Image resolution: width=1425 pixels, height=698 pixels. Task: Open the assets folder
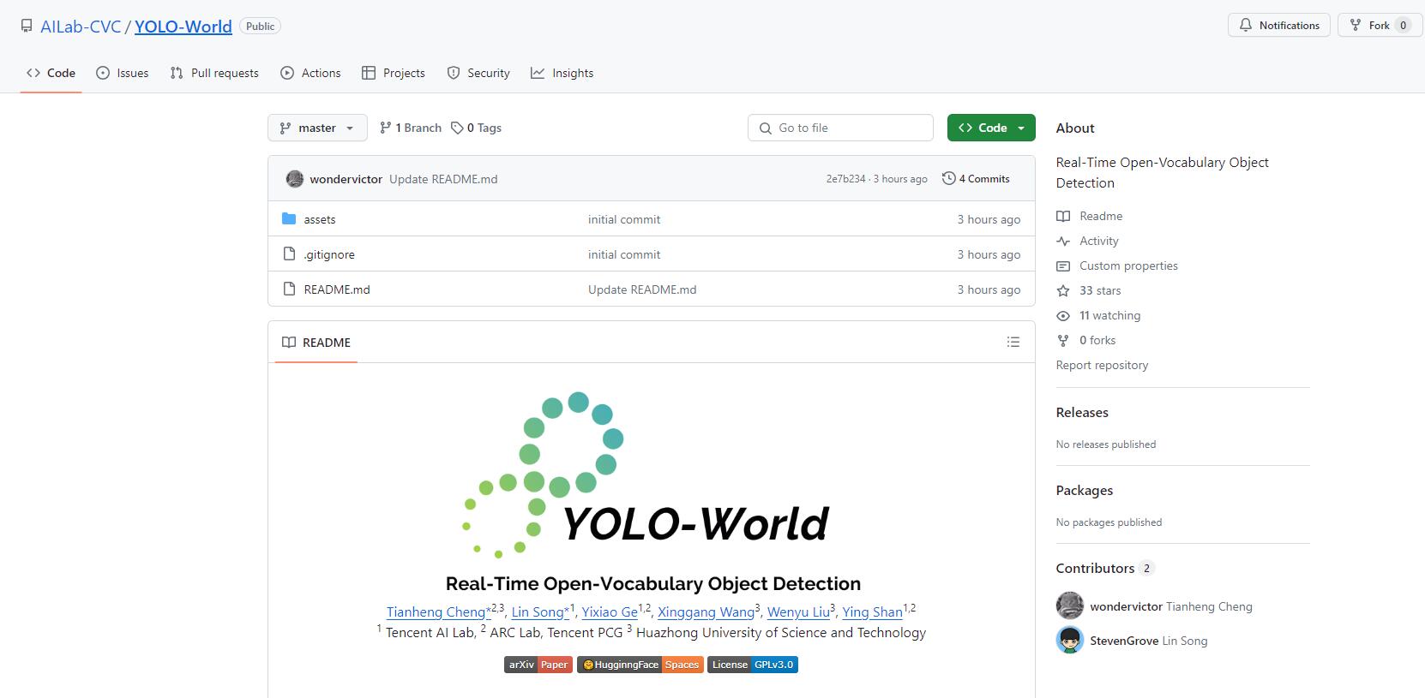[x=320, y=219]
